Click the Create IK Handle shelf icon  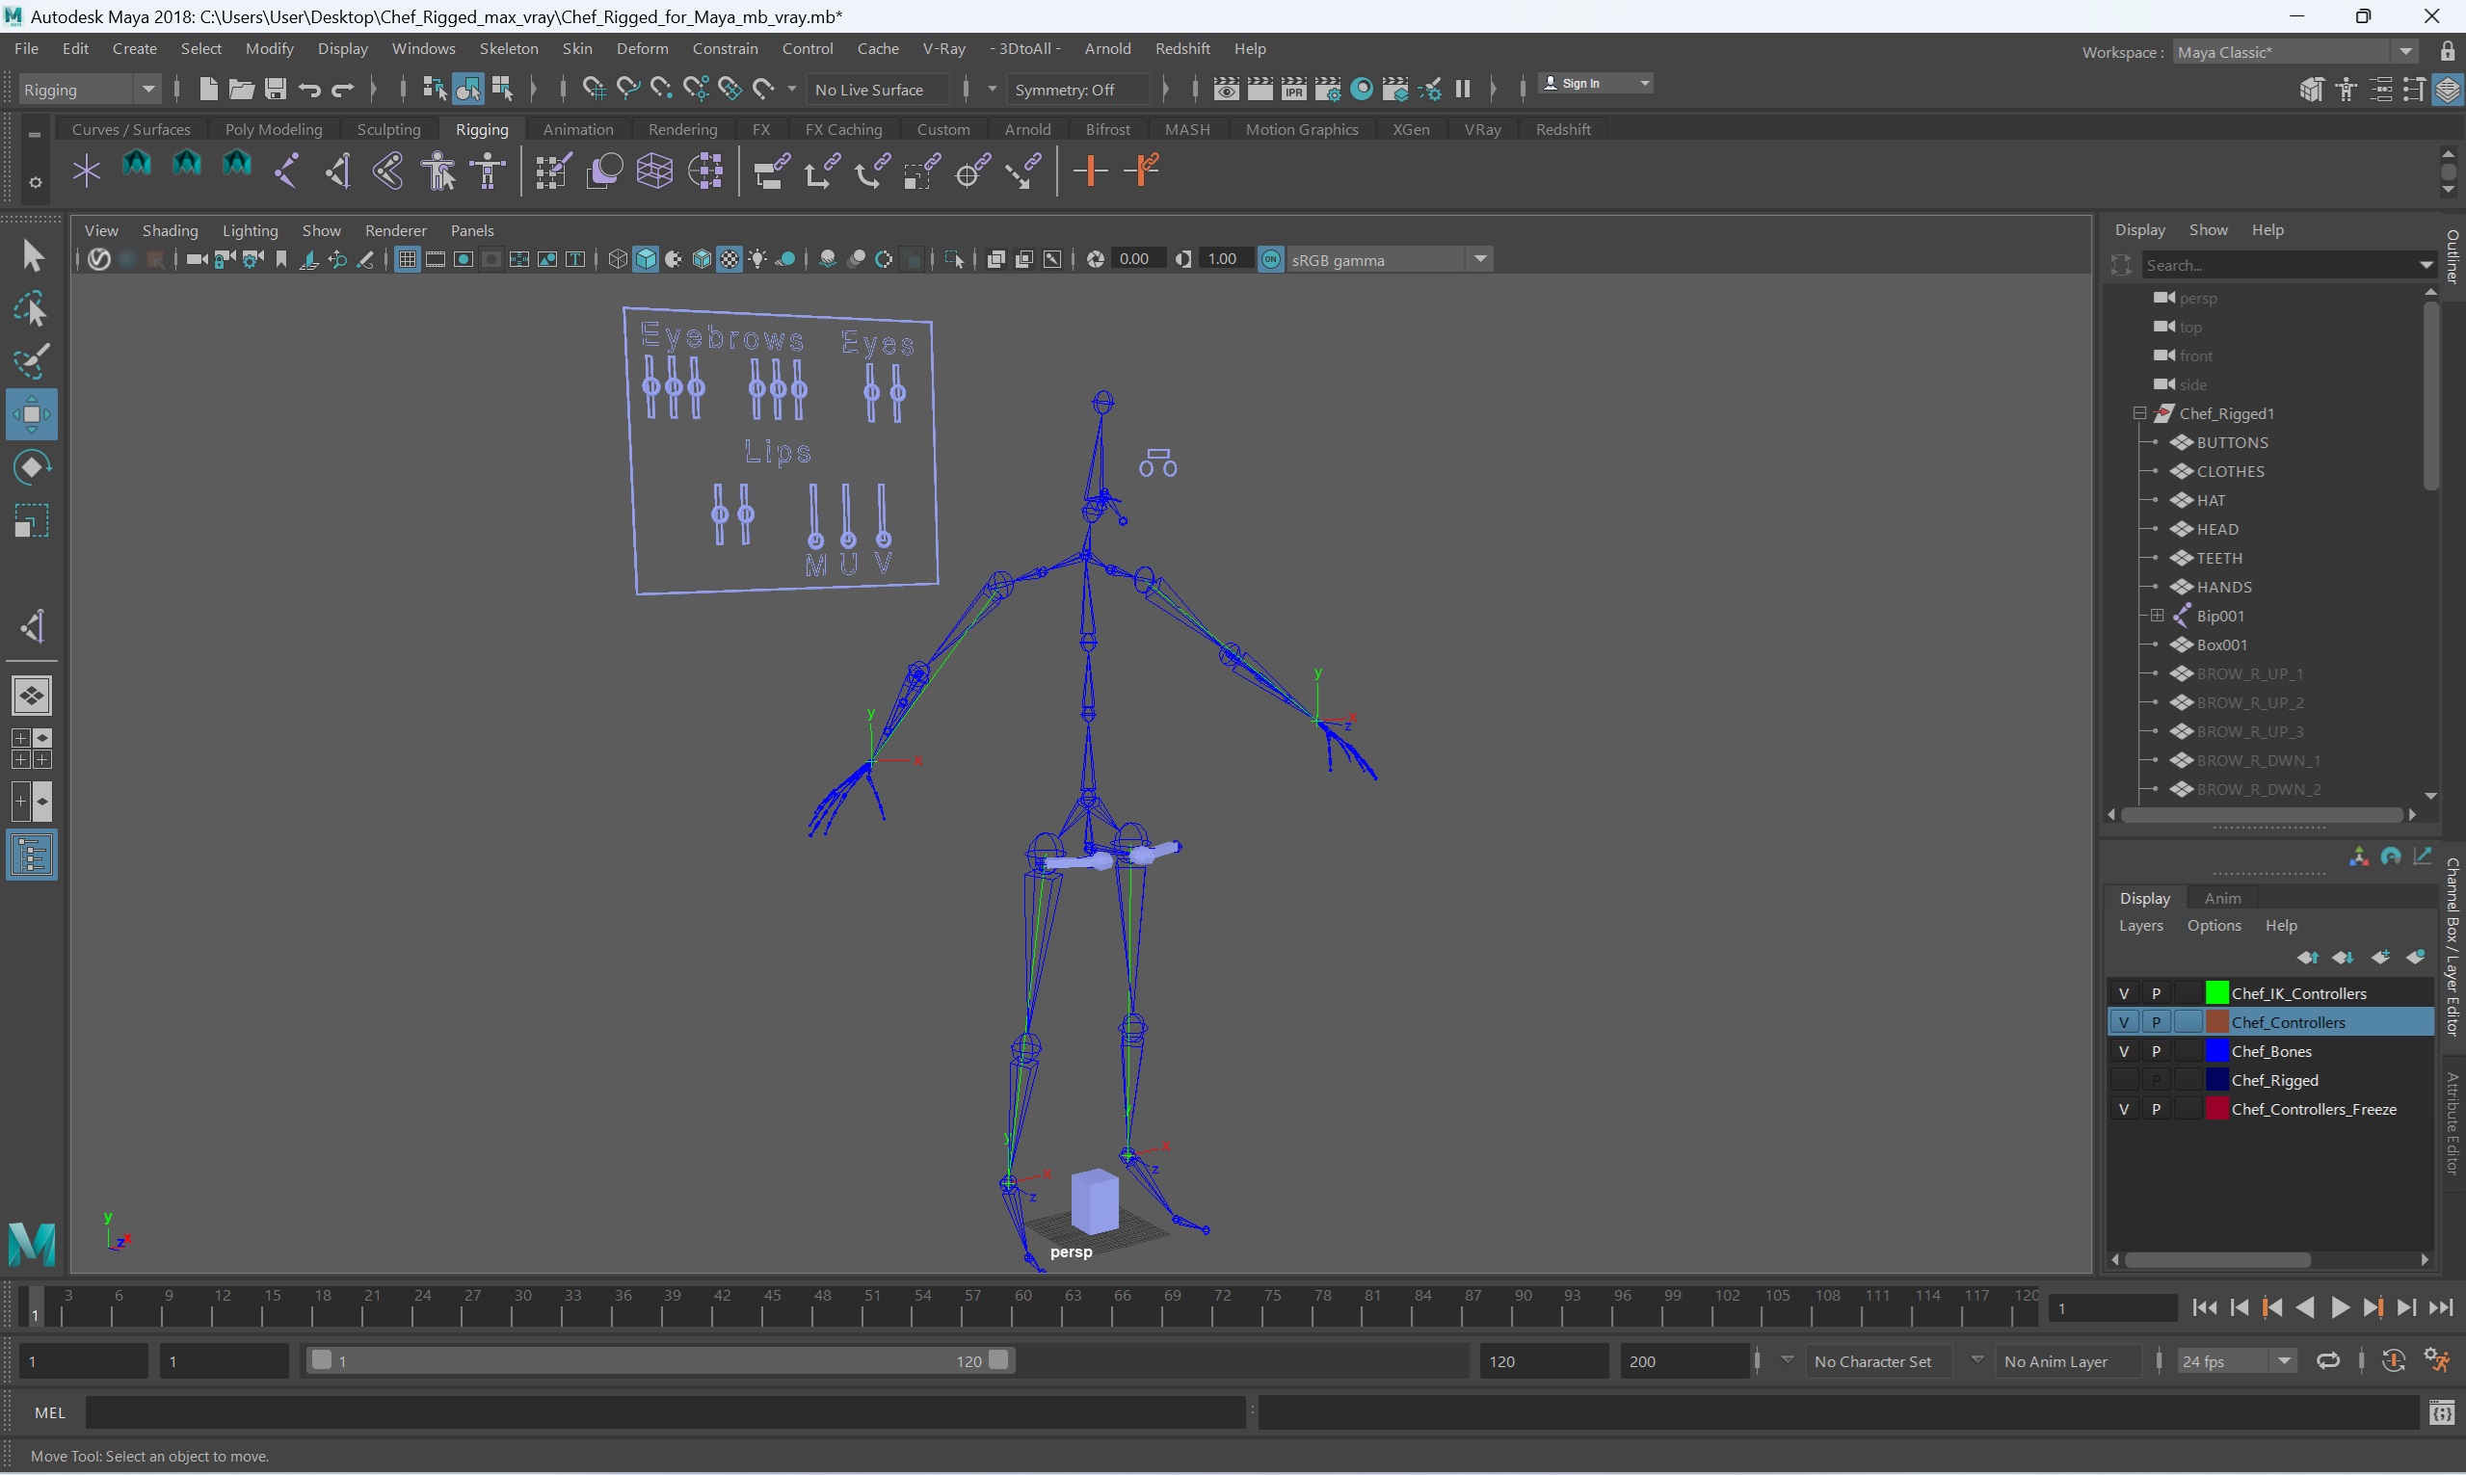pos(338,171)
